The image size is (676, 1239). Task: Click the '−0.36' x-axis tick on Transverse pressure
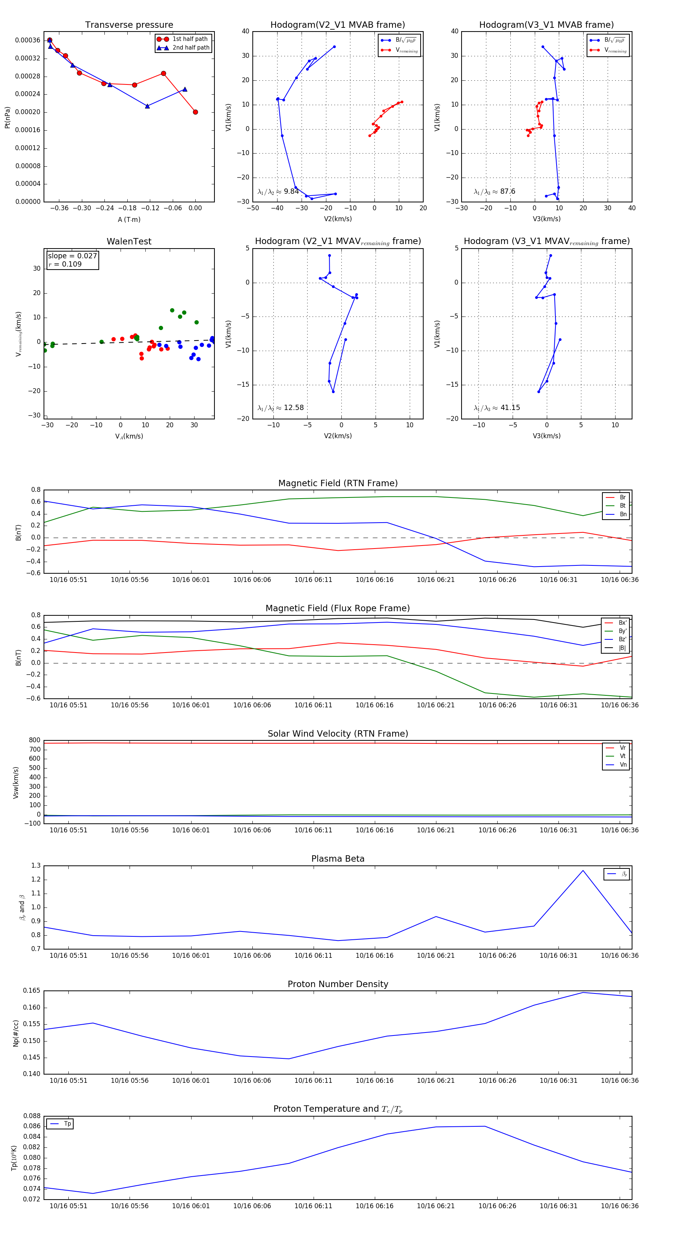point(59,208)
